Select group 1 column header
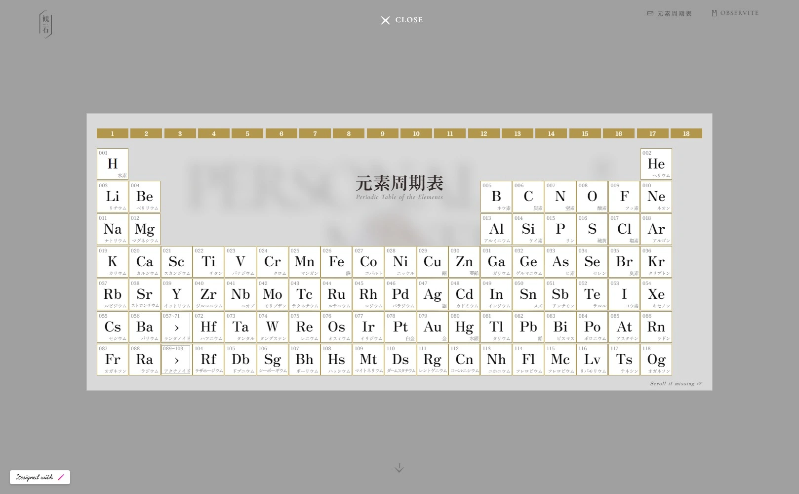Viewport: 799px width, 494px height. click(113, 133)
